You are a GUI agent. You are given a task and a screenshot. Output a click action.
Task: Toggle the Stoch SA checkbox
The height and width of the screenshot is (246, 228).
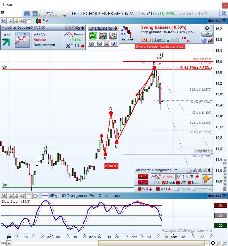pyautogui.click(x=194, y=189)
